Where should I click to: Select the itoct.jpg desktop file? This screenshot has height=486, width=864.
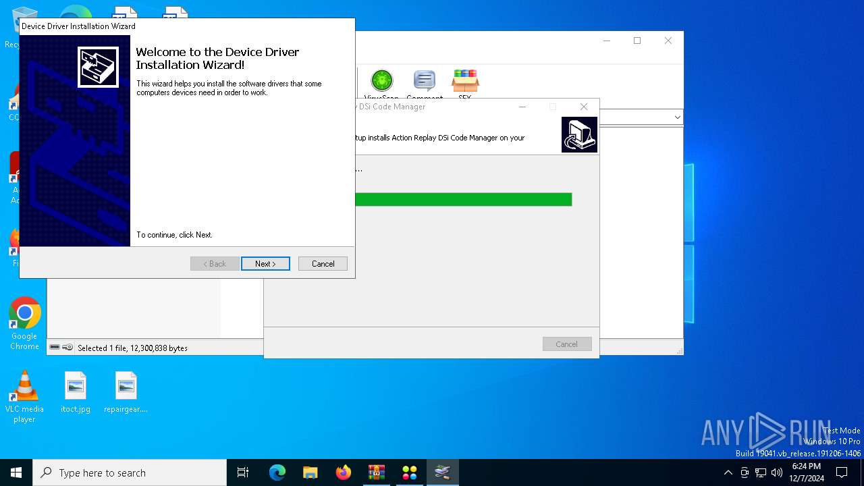(76, 393)
